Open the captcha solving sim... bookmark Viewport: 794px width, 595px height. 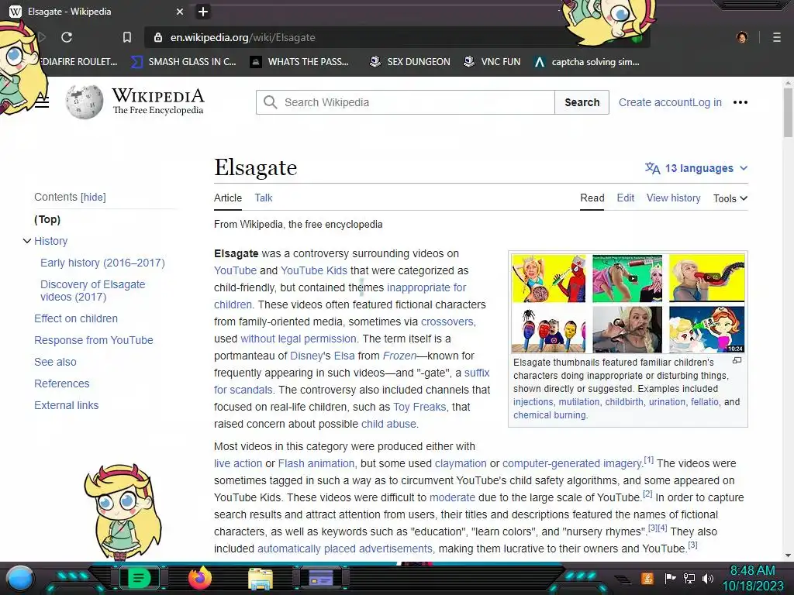click(x=587, y=62)
